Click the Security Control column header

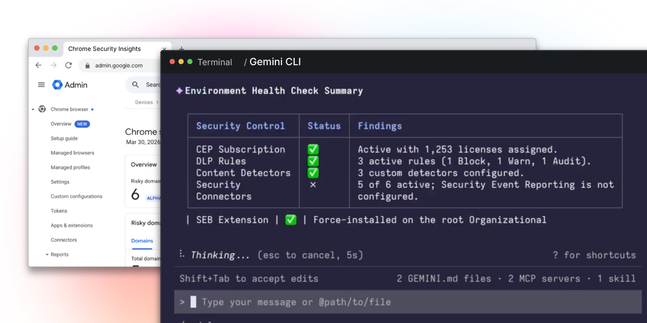point(241,126)
